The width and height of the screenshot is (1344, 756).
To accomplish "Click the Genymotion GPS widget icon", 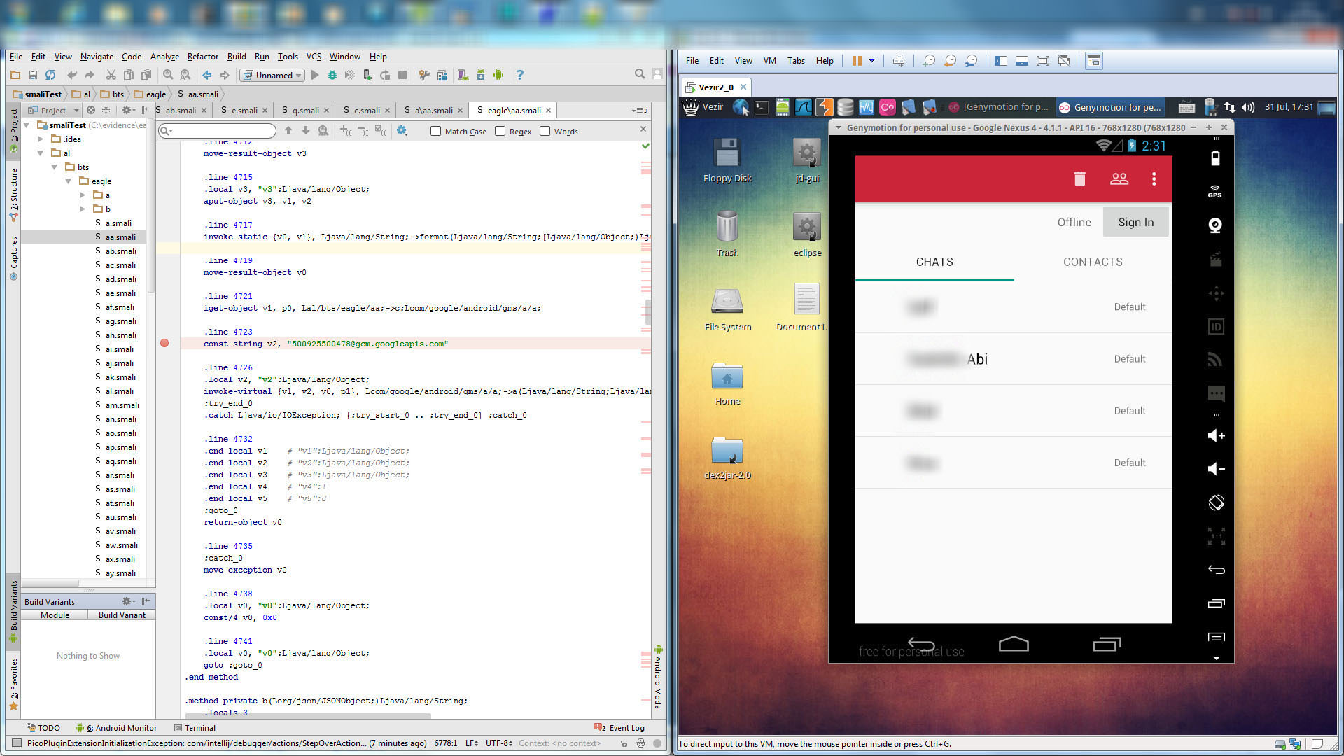I will click(x=1215, y=191).
